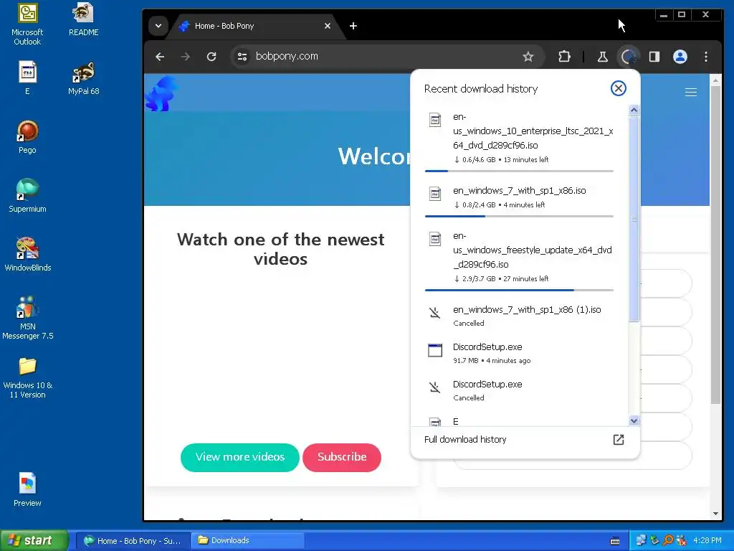Open the Chrome Labs flask icon
The width and height of the screenshot is (734, 551).
tap(602, 57)
